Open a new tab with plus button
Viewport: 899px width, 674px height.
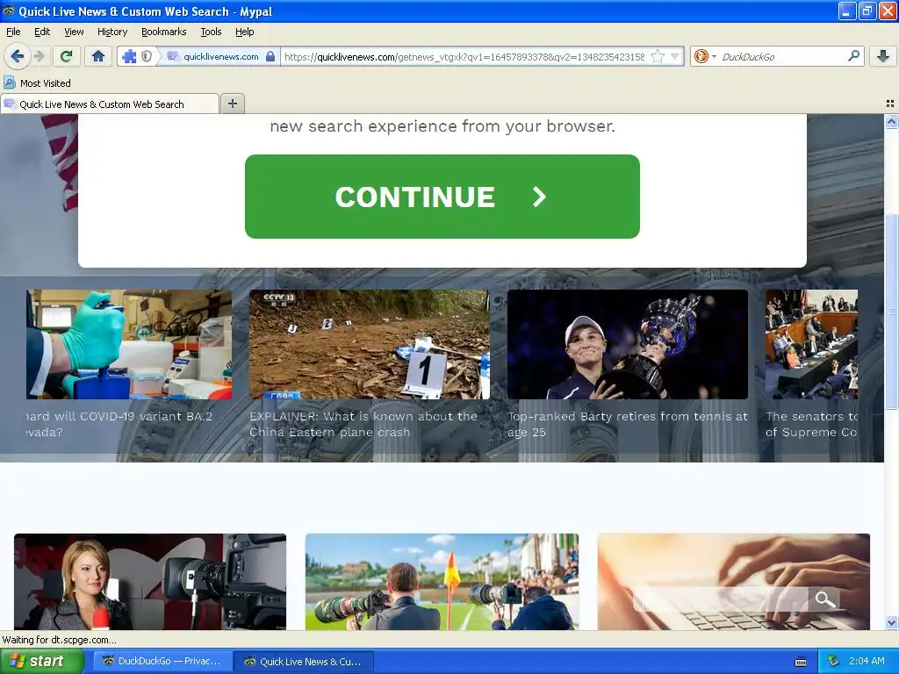(232, 104)
